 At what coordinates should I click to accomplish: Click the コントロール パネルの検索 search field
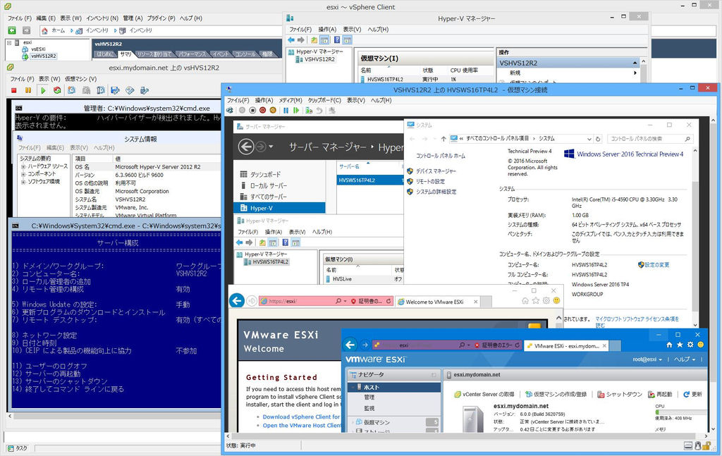pos(650,139)
